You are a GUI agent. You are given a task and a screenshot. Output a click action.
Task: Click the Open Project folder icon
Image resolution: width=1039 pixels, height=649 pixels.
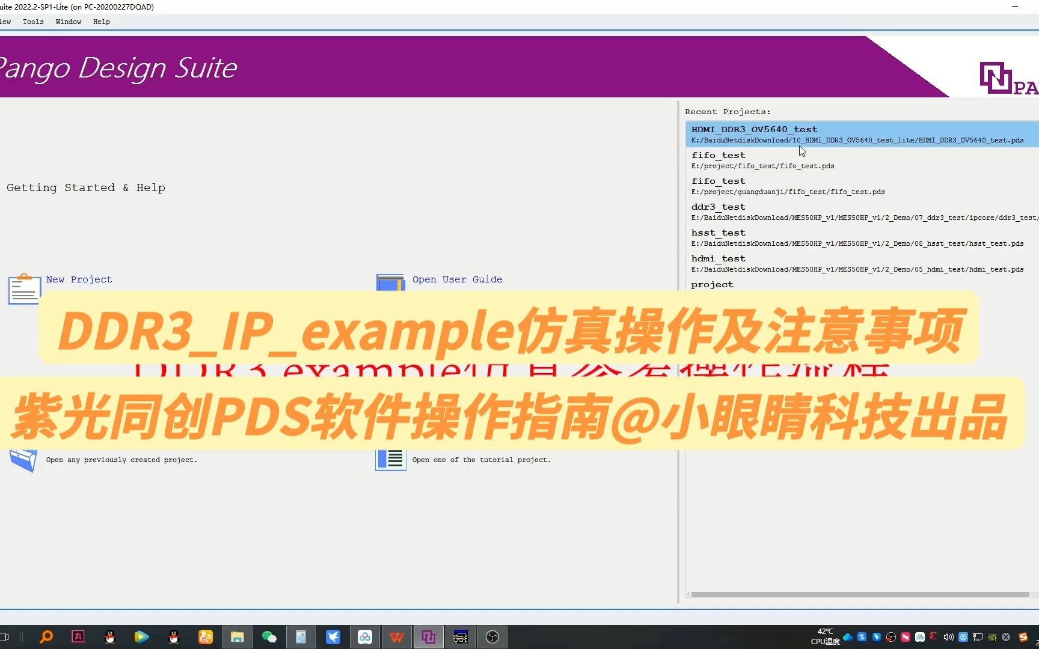[x=23, y=461]
